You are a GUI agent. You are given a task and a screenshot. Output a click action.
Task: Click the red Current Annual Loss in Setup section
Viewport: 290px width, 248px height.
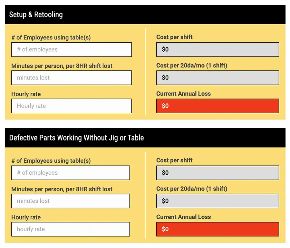(x=217, y=106)
